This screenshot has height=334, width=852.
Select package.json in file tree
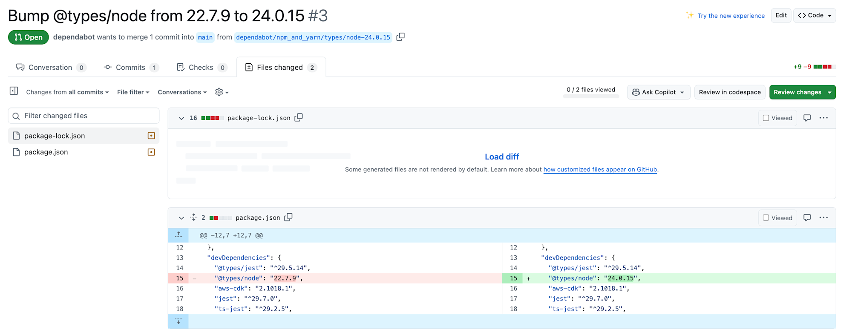tap(84, 152)
